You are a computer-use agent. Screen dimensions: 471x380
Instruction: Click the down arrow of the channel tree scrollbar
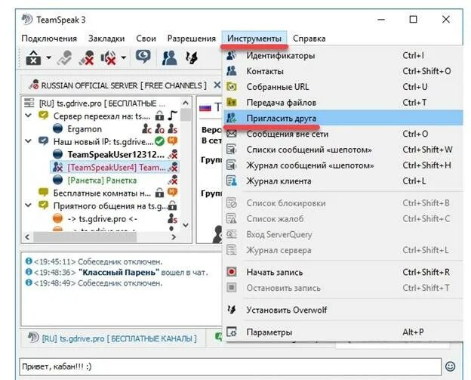[x=186, y=225]
